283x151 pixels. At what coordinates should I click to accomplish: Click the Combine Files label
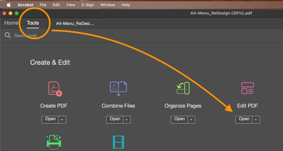click(x=118, y=106)
